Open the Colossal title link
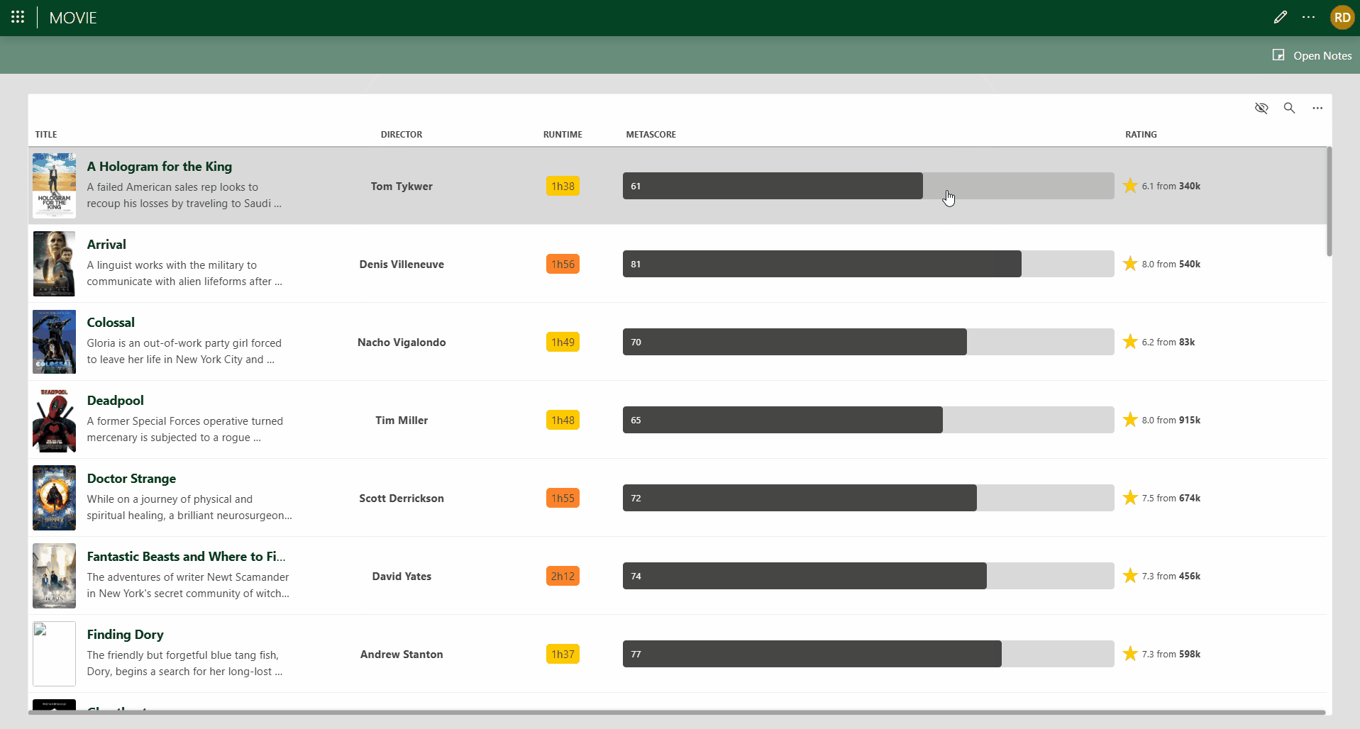Image resolution: width=1360 pixels, height=729 pixels. click(111, 323)
